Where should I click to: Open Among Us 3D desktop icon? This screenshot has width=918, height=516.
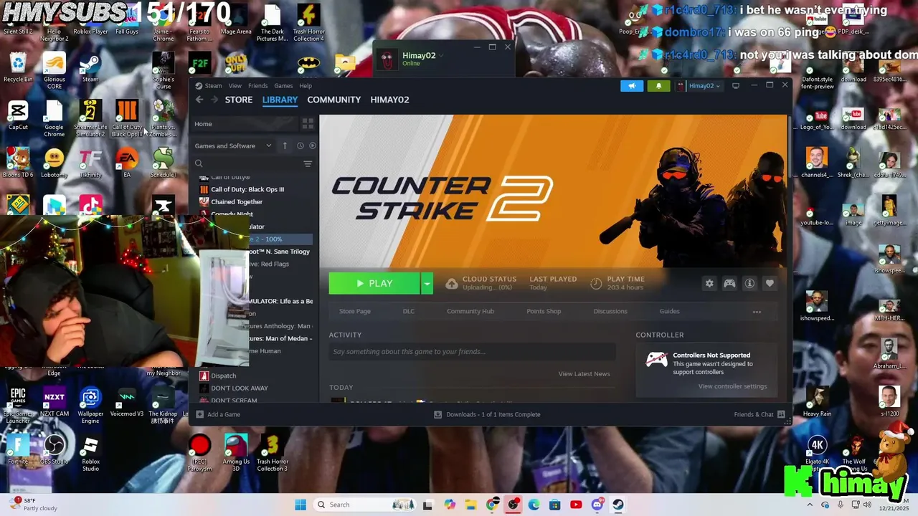click(236, 453)
